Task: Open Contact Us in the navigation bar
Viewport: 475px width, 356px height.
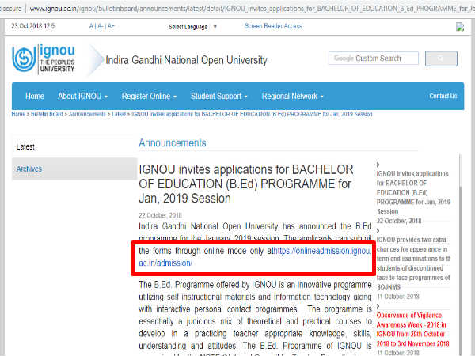Action: click(x=443, y=96)
